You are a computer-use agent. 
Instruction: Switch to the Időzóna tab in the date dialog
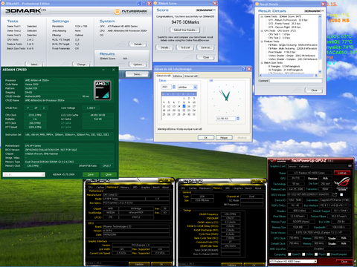tap(178, 76)
